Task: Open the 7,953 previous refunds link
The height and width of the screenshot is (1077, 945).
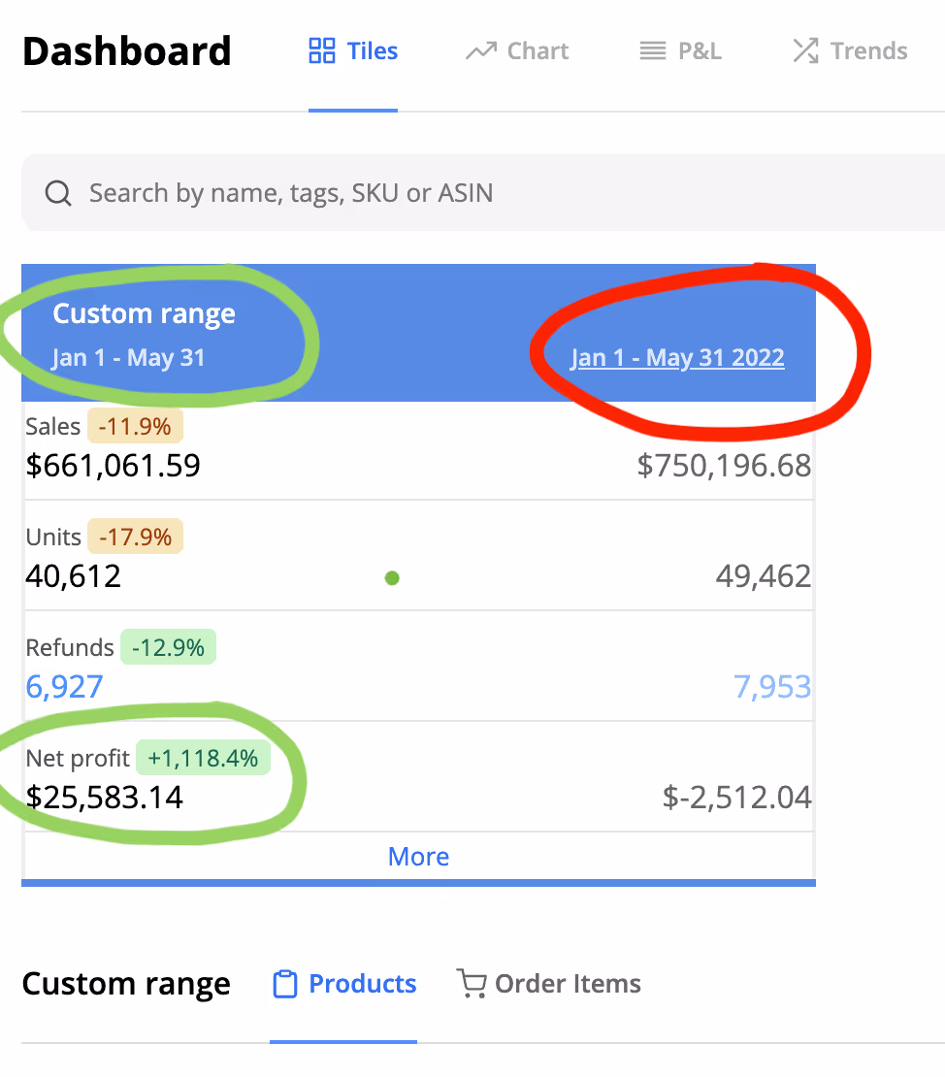Action: point(772,687)
